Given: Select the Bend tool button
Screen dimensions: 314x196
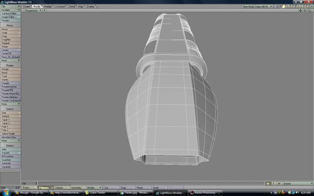Looking at the screenshot, I should [10, 73].
